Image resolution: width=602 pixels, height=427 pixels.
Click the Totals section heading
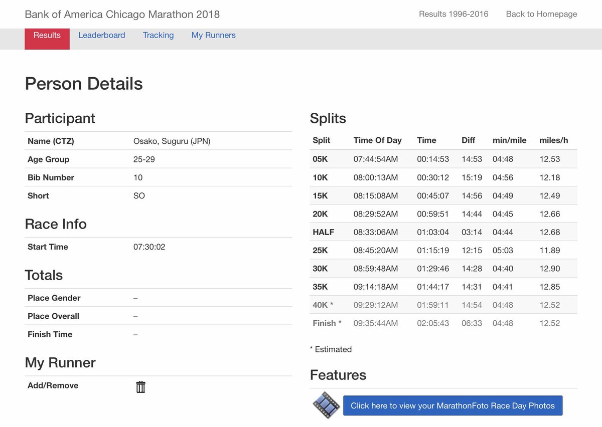tap(44, 275)
